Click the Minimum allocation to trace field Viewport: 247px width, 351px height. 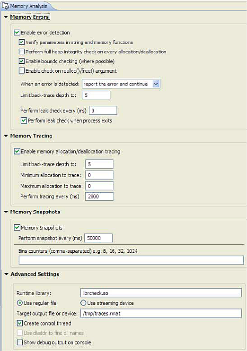99,175
